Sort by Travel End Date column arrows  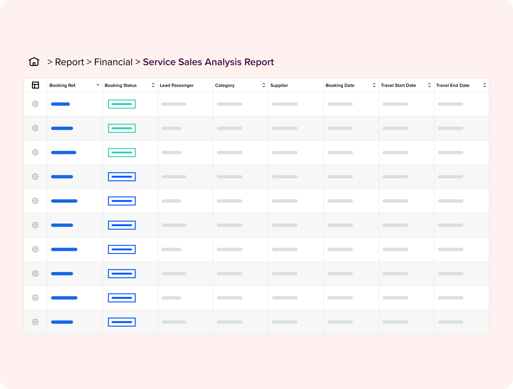[485, 85]
